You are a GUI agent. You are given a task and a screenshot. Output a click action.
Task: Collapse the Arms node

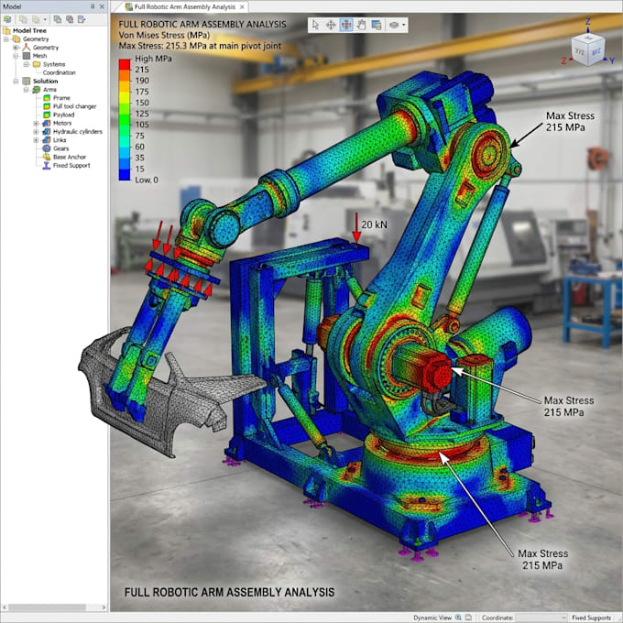26,90
